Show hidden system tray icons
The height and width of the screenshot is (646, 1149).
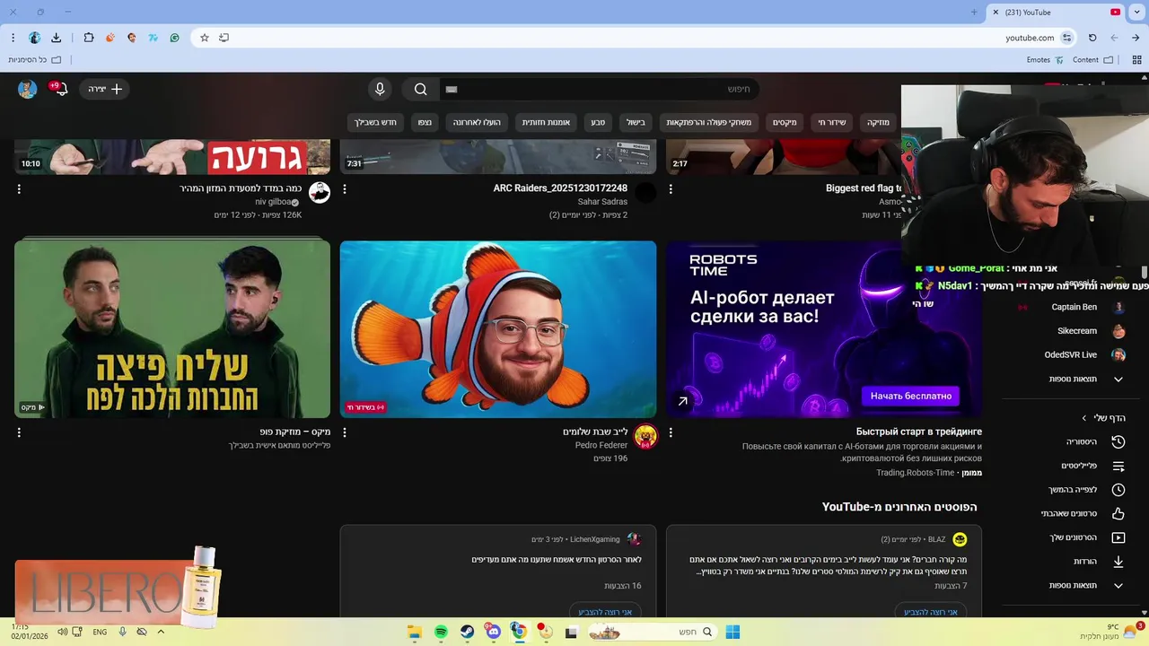tap(161, 632)
